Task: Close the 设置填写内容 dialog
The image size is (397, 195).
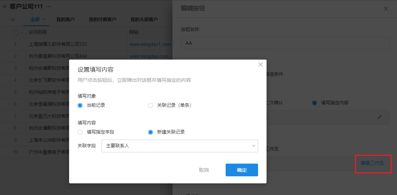Action: click(x=260, y=65)
